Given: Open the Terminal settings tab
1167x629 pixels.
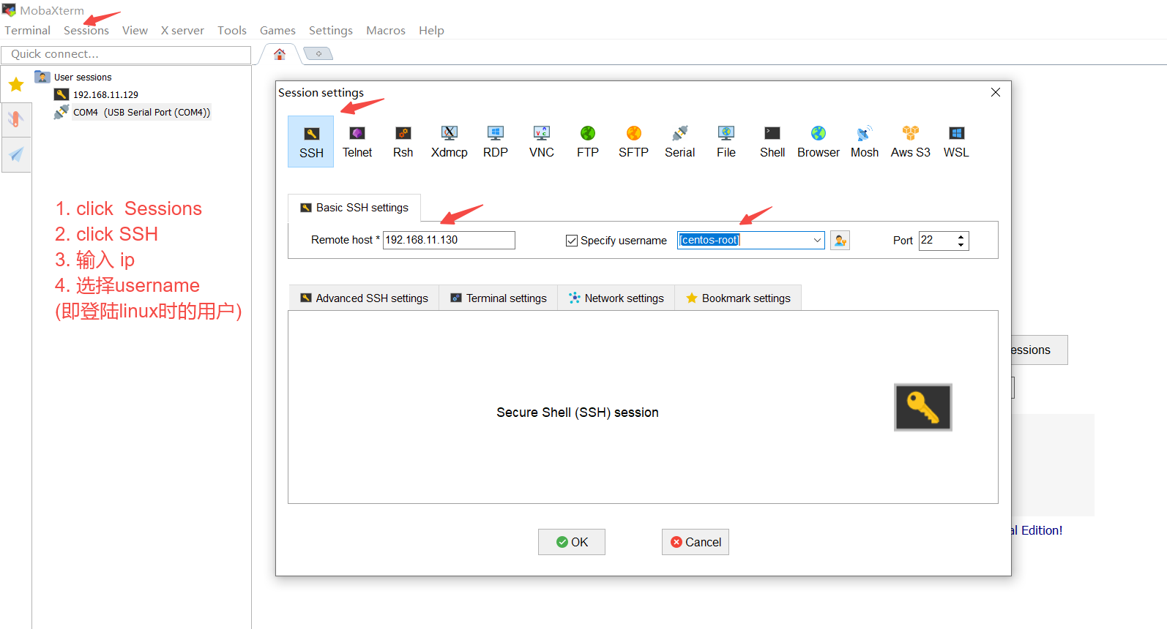Looking at the screenshot, I should pyautogui.click(x=499, y=298).
